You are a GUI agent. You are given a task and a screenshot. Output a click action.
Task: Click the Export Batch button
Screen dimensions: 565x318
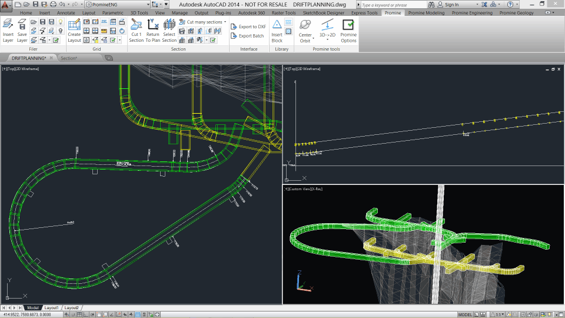tap(247, 36)
